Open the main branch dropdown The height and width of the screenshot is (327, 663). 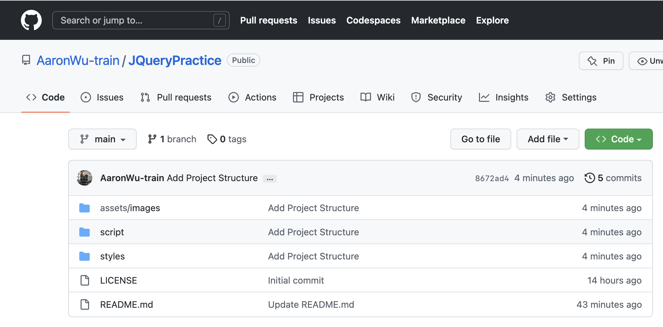102,139
